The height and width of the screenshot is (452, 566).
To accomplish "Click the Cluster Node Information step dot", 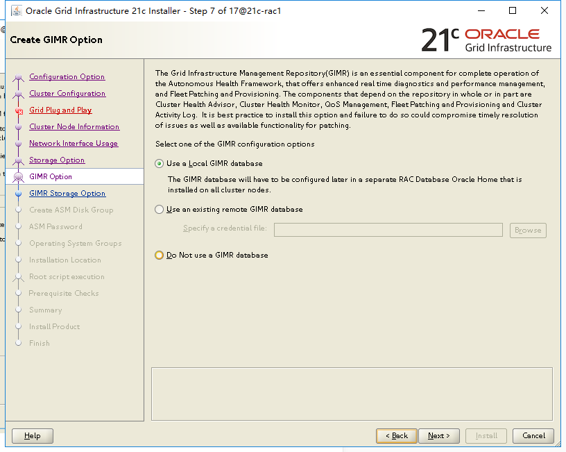I will point(19,127).
